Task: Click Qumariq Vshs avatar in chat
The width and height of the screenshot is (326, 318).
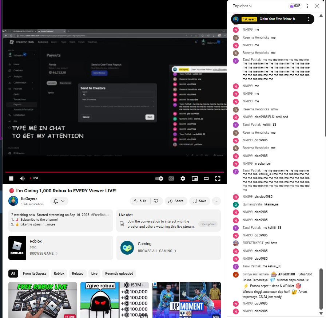Action: [x=235, y=205]
